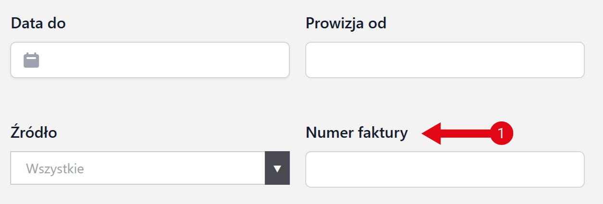Screen dimensions: 603x204
Task: Click the Data do label
Action: [38, 24]
